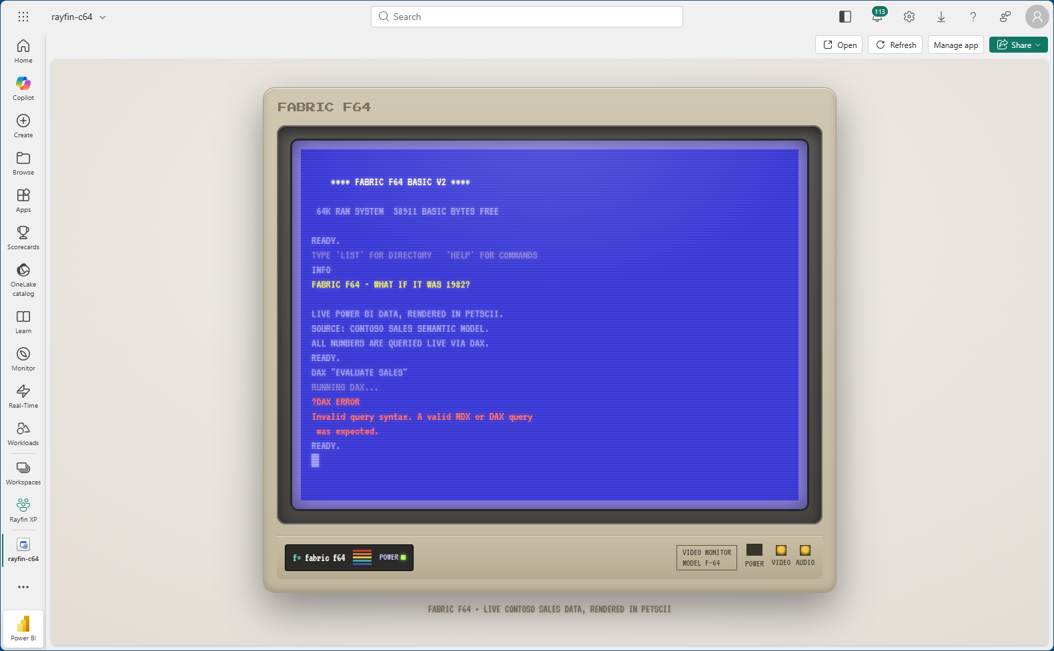This screenshot has height=651, width=1054.
Task: Click the DAX "EVALUATE SALES" line
Action: coord(359,372)
